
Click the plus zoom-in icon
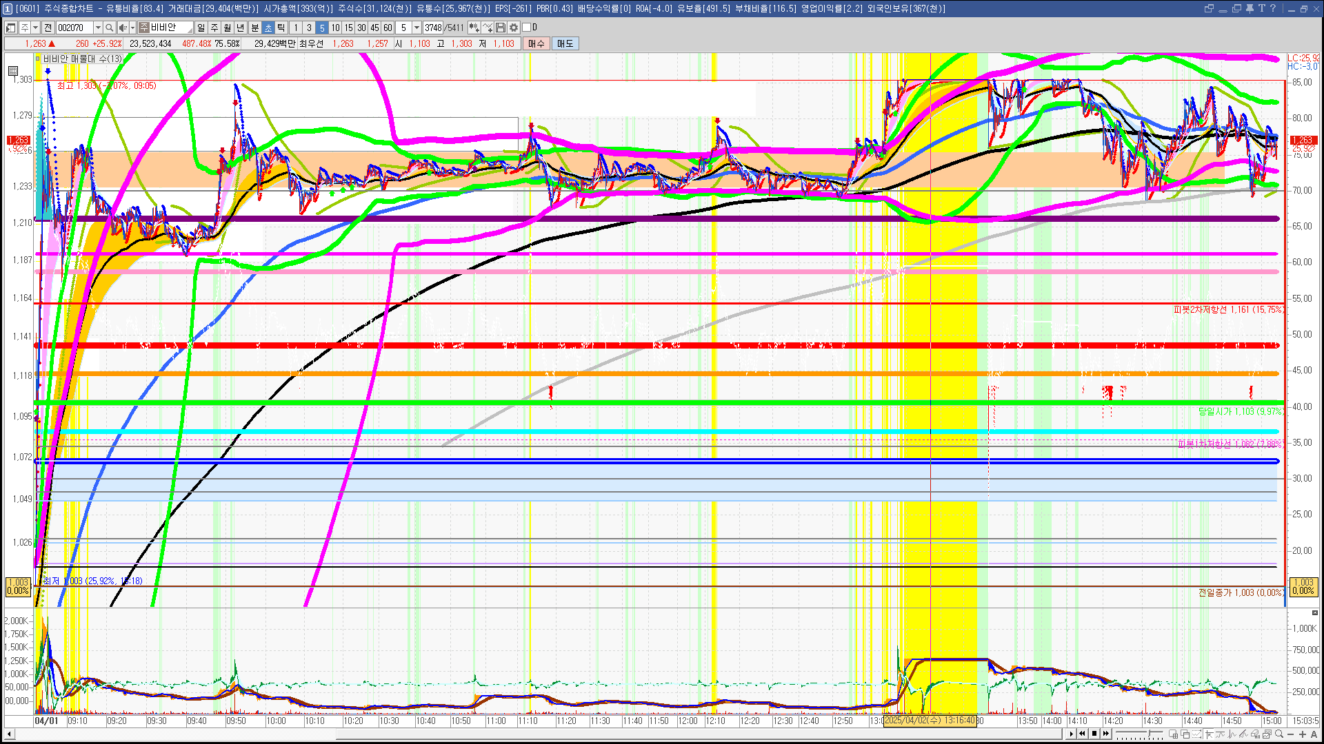pos(1303,734)
